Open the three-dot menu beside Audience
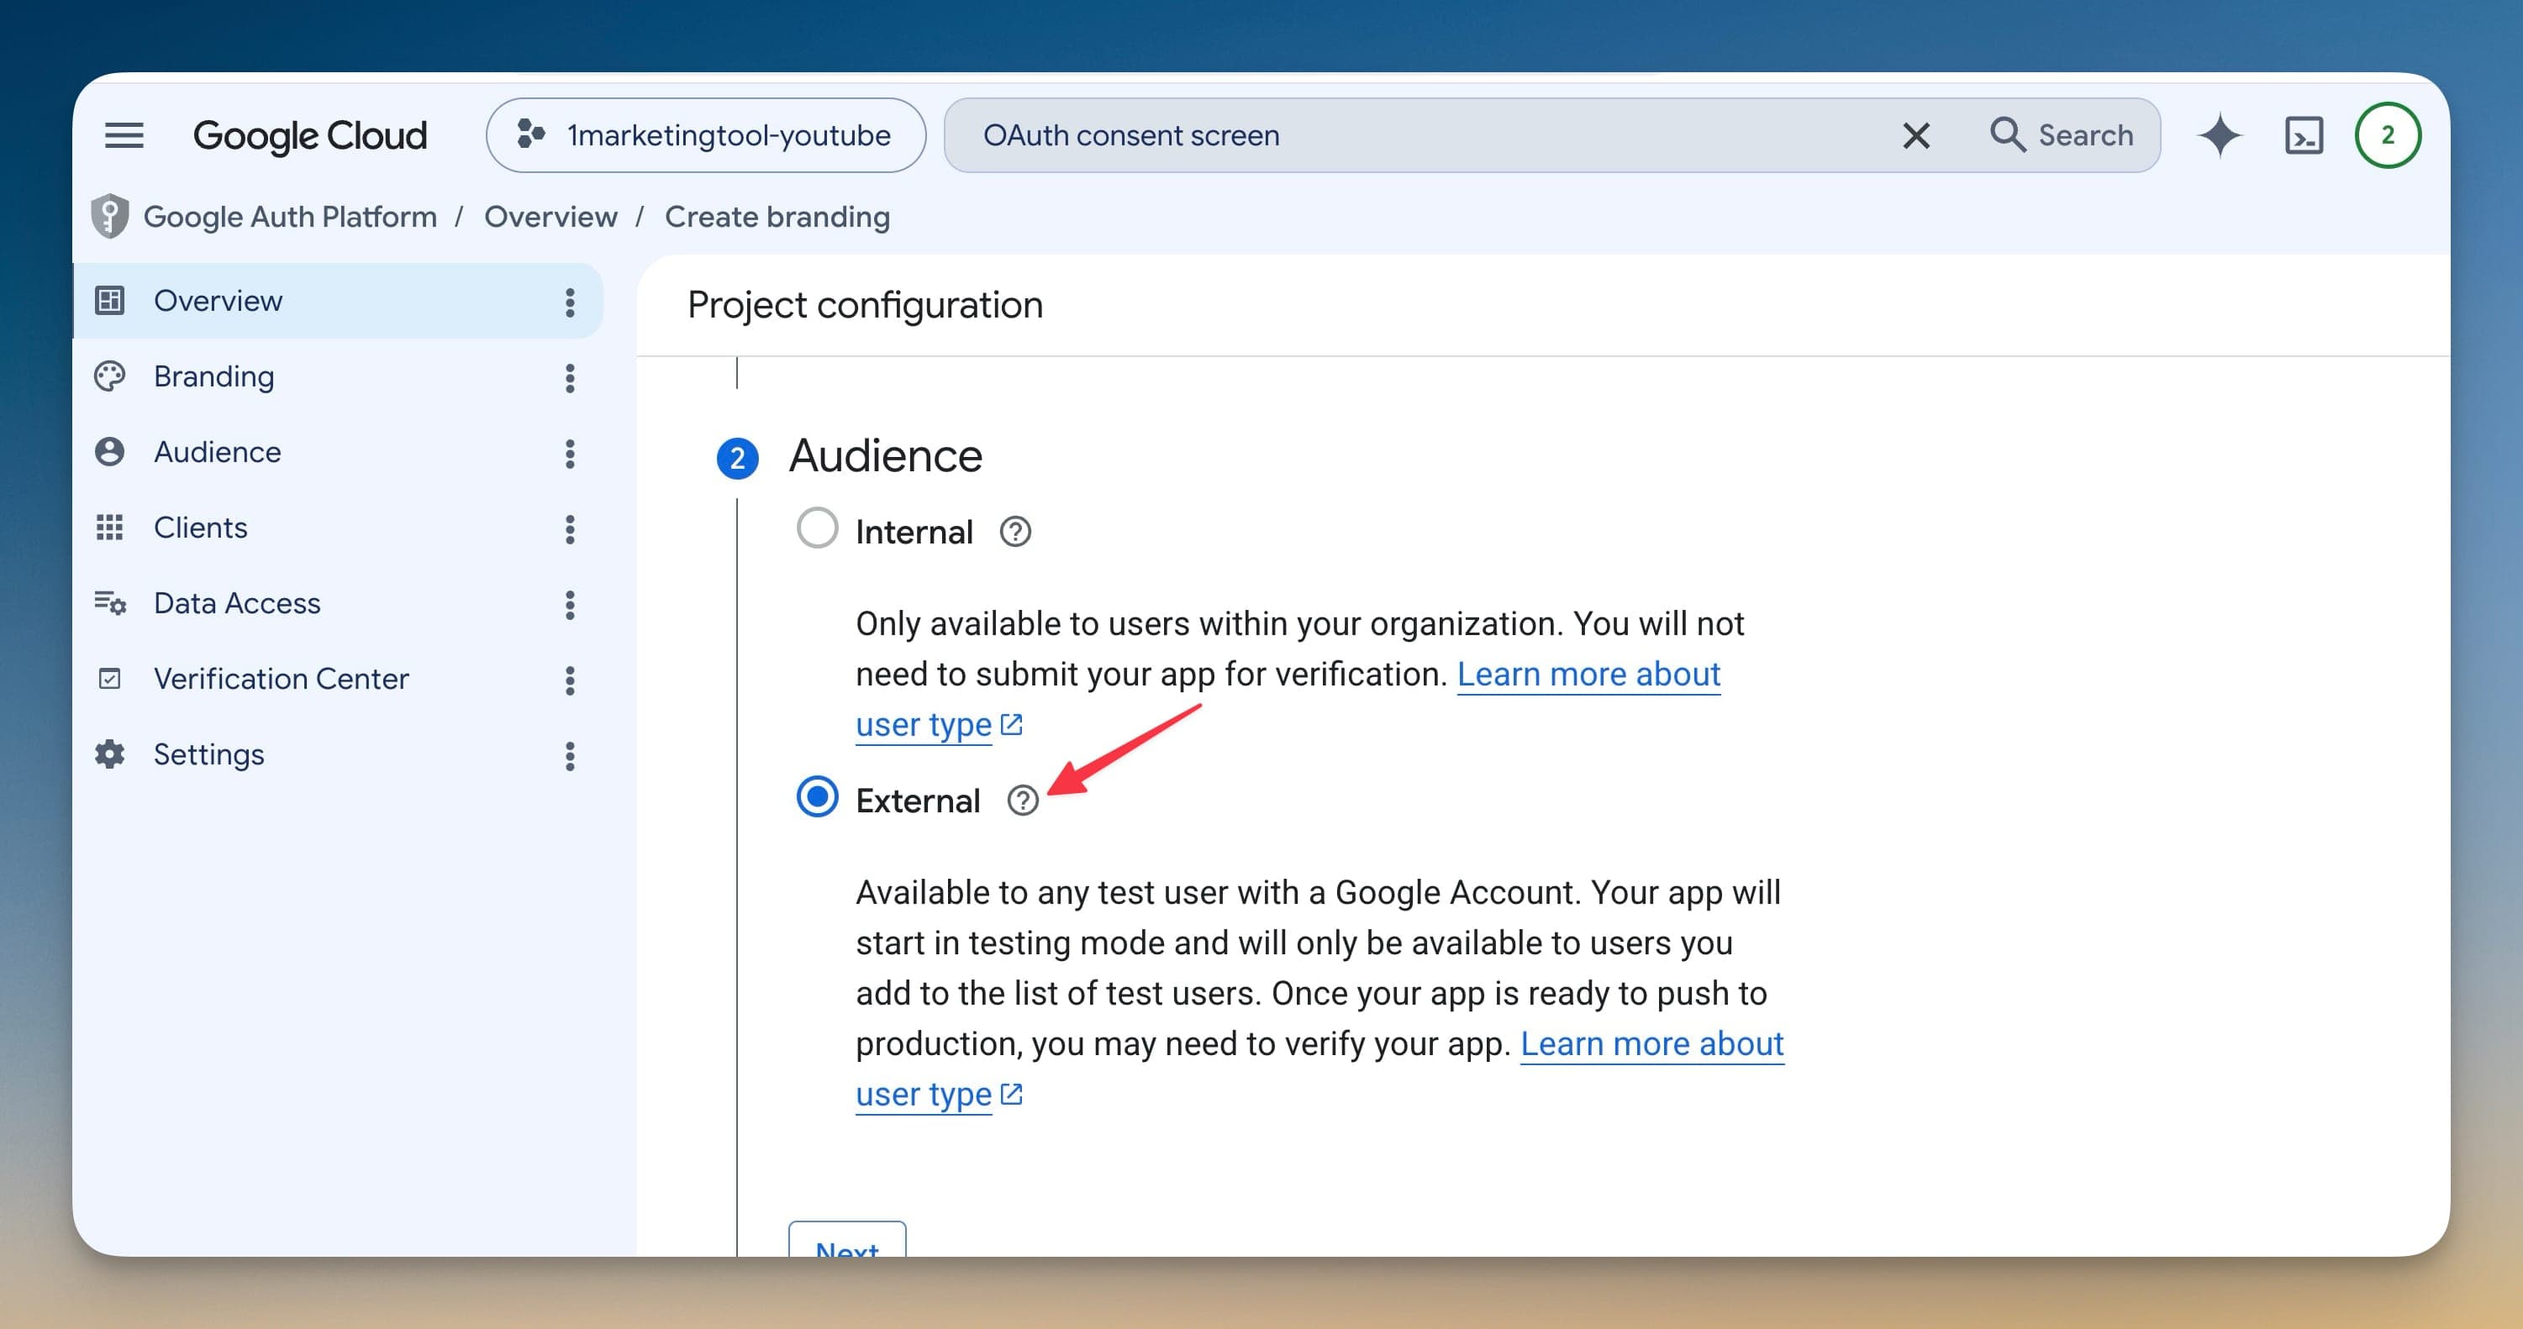2523x1329 pixels. pyautogui.click(x=569, y=453)
